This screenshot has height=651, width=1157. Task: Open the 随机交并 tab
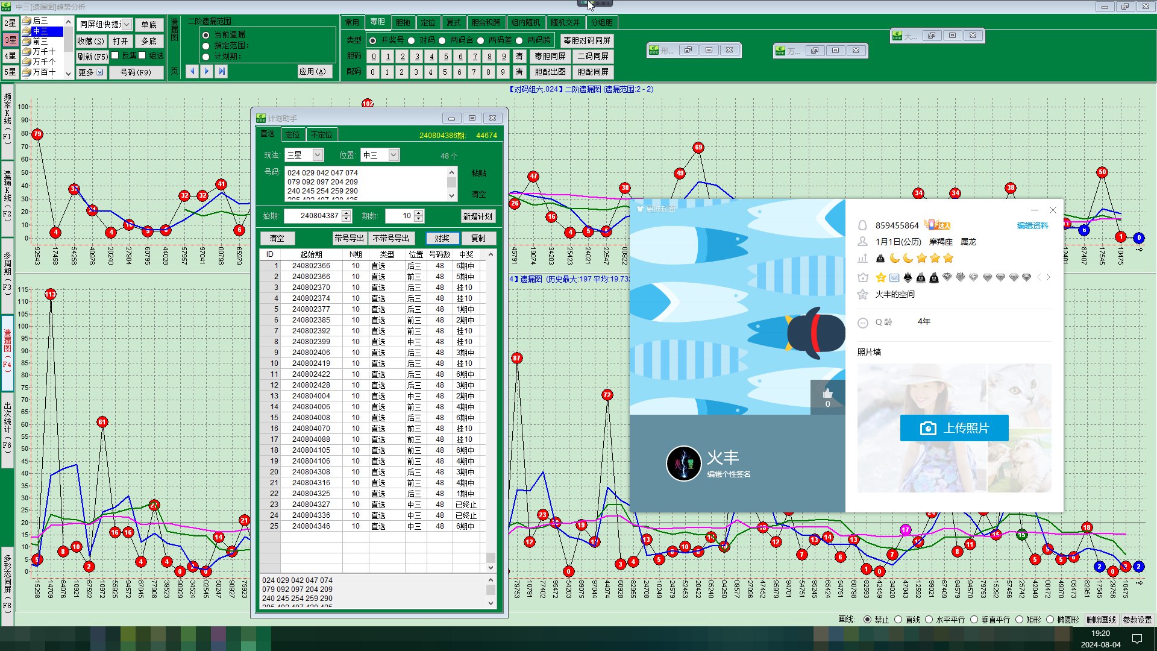click(565, 22)
